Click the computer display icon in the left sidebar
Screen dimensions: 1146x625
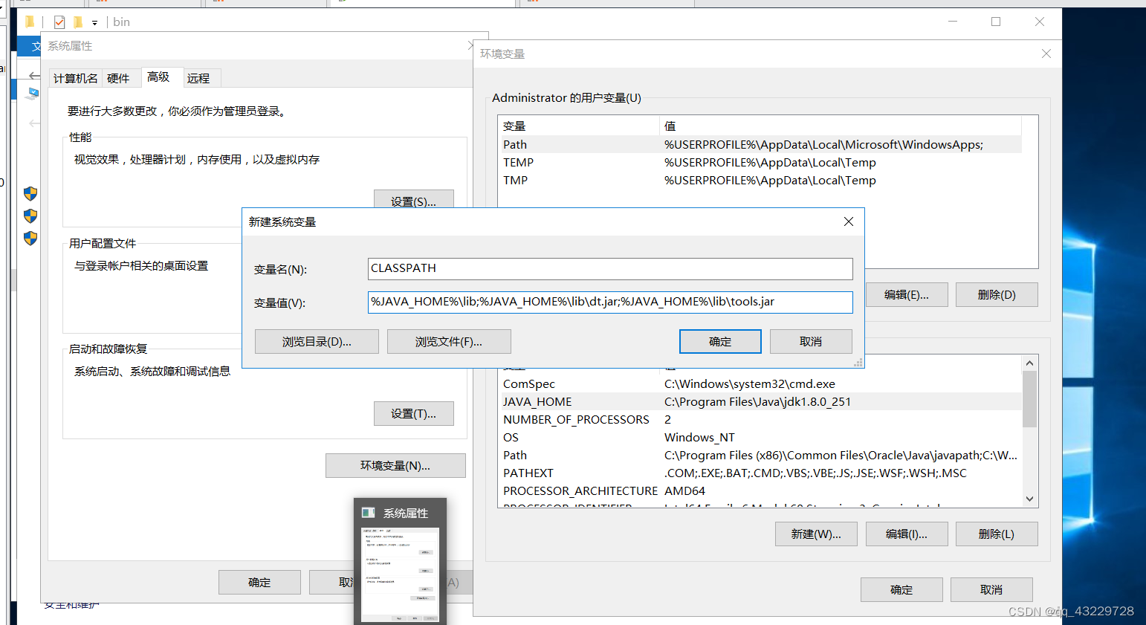tap(33, 93)
